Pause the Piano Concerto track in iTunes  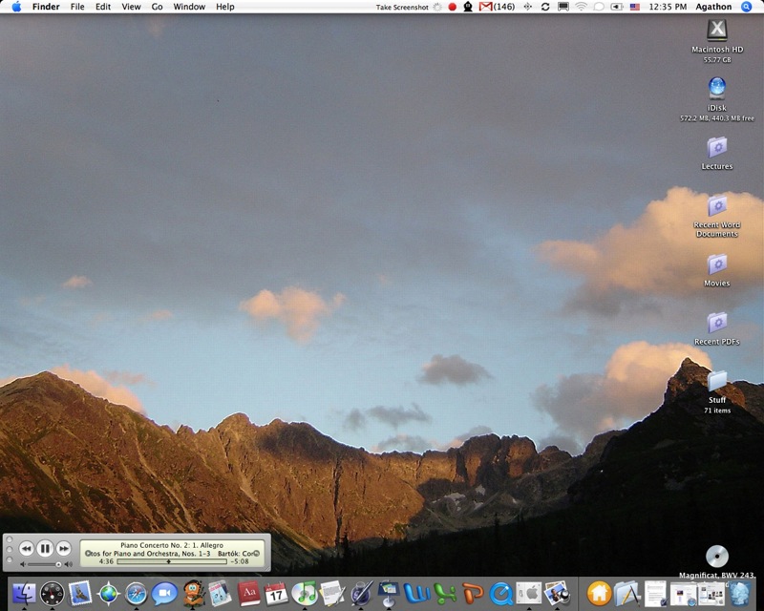click(x=45, y=548)
